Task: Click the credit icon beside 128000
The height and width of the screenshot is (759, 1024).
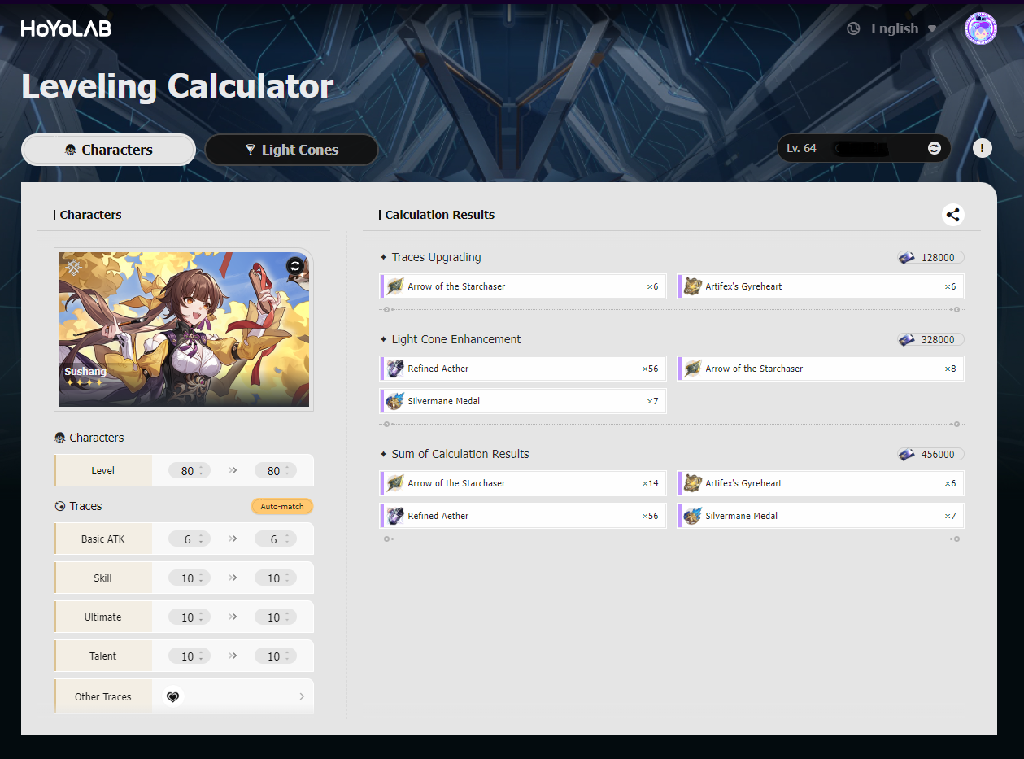Action: 906,257
